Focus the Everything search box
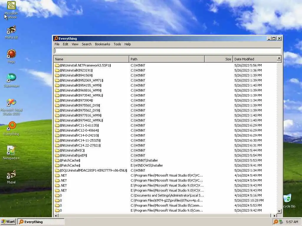302x226 pixels. (x=168, y=51)
